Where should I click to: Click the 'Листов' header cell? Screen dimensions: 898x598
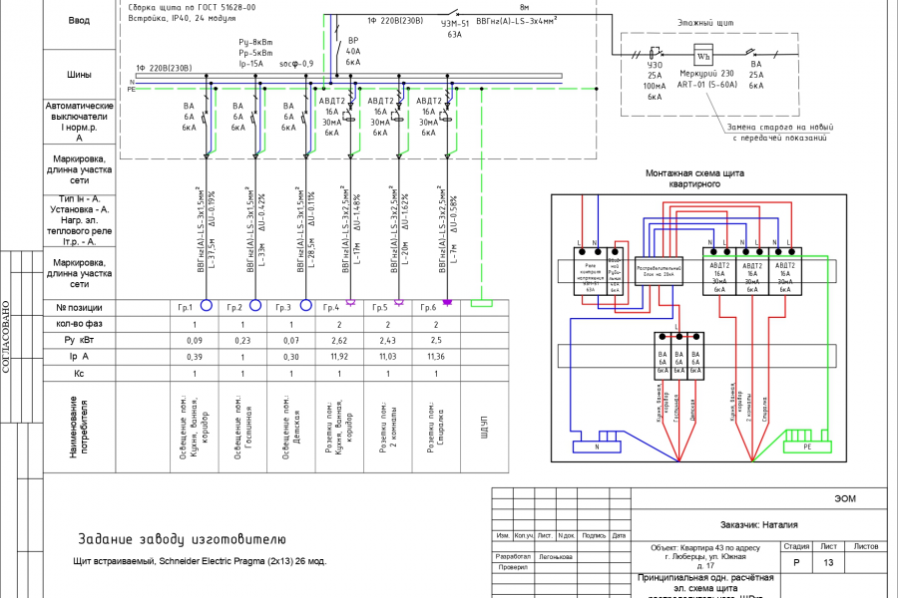tap(866, 546)
